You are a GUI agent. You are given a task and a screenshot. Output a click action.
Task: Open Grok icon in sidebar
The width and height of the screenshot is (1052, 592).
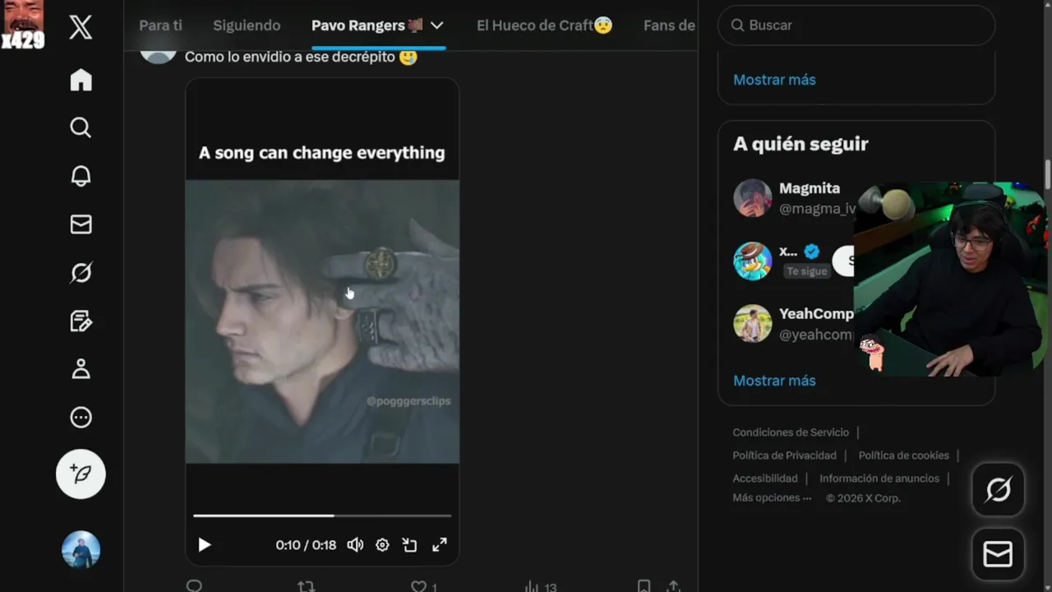81,272
